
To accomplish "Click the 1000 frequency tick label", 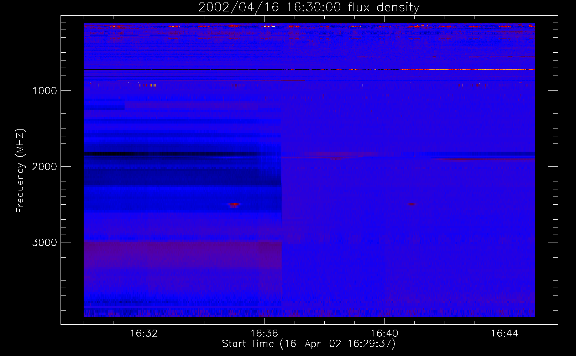I will (44, 90).
